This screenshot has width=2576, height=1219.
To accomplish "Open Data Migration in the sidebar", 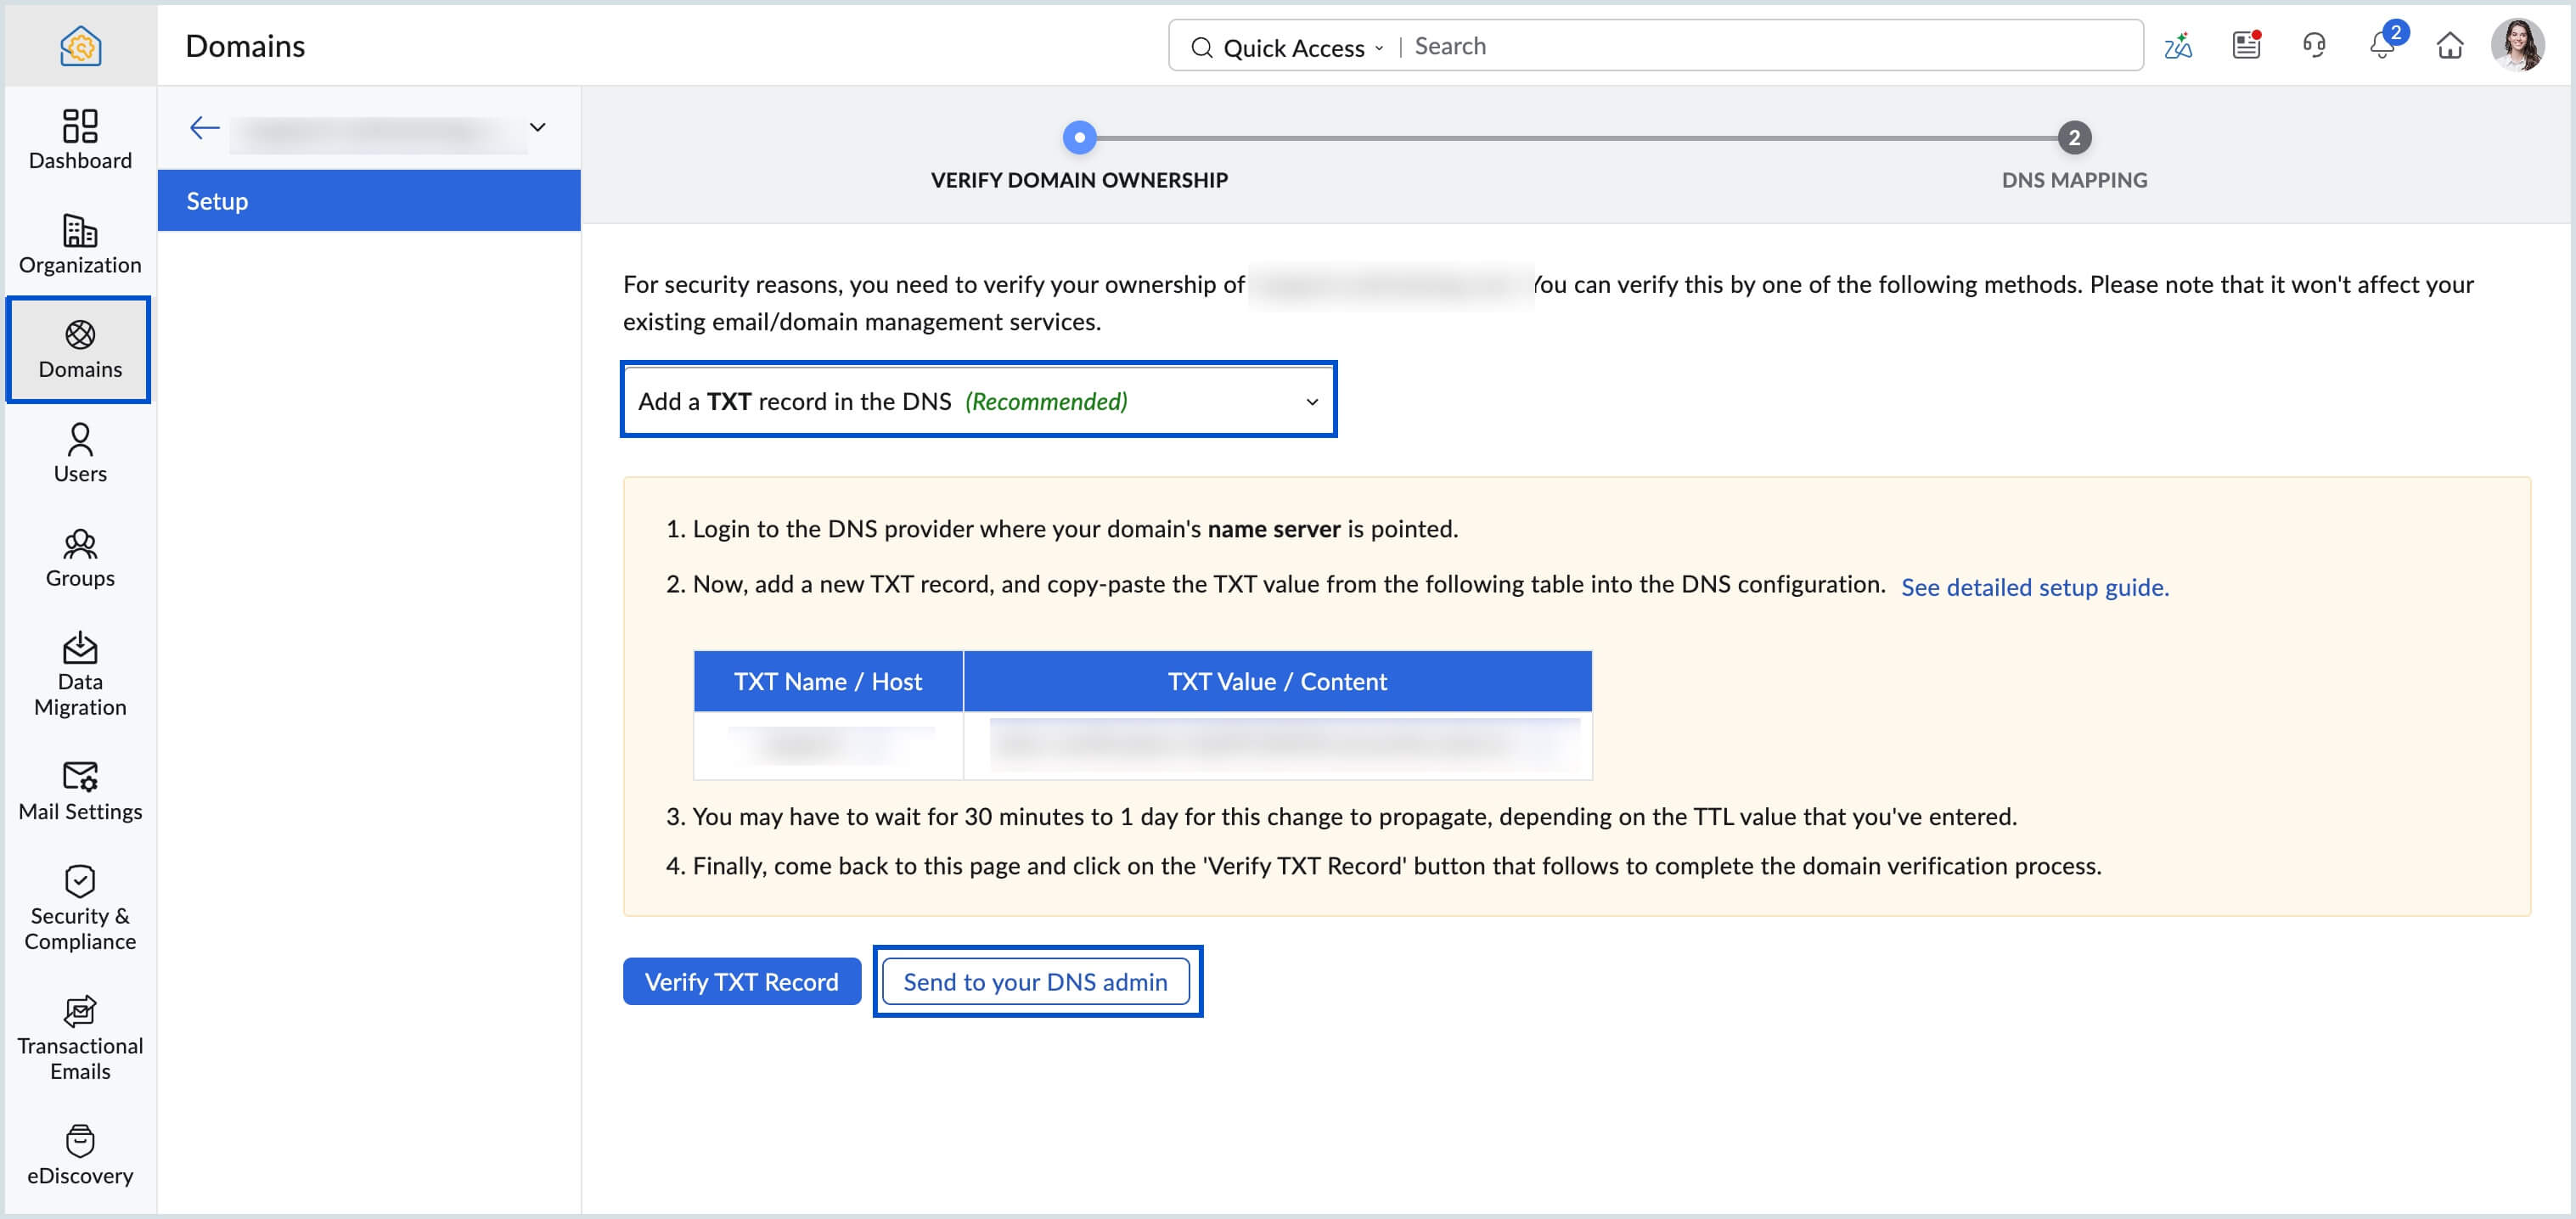I will pyautogui.click(x=80, y=674).
